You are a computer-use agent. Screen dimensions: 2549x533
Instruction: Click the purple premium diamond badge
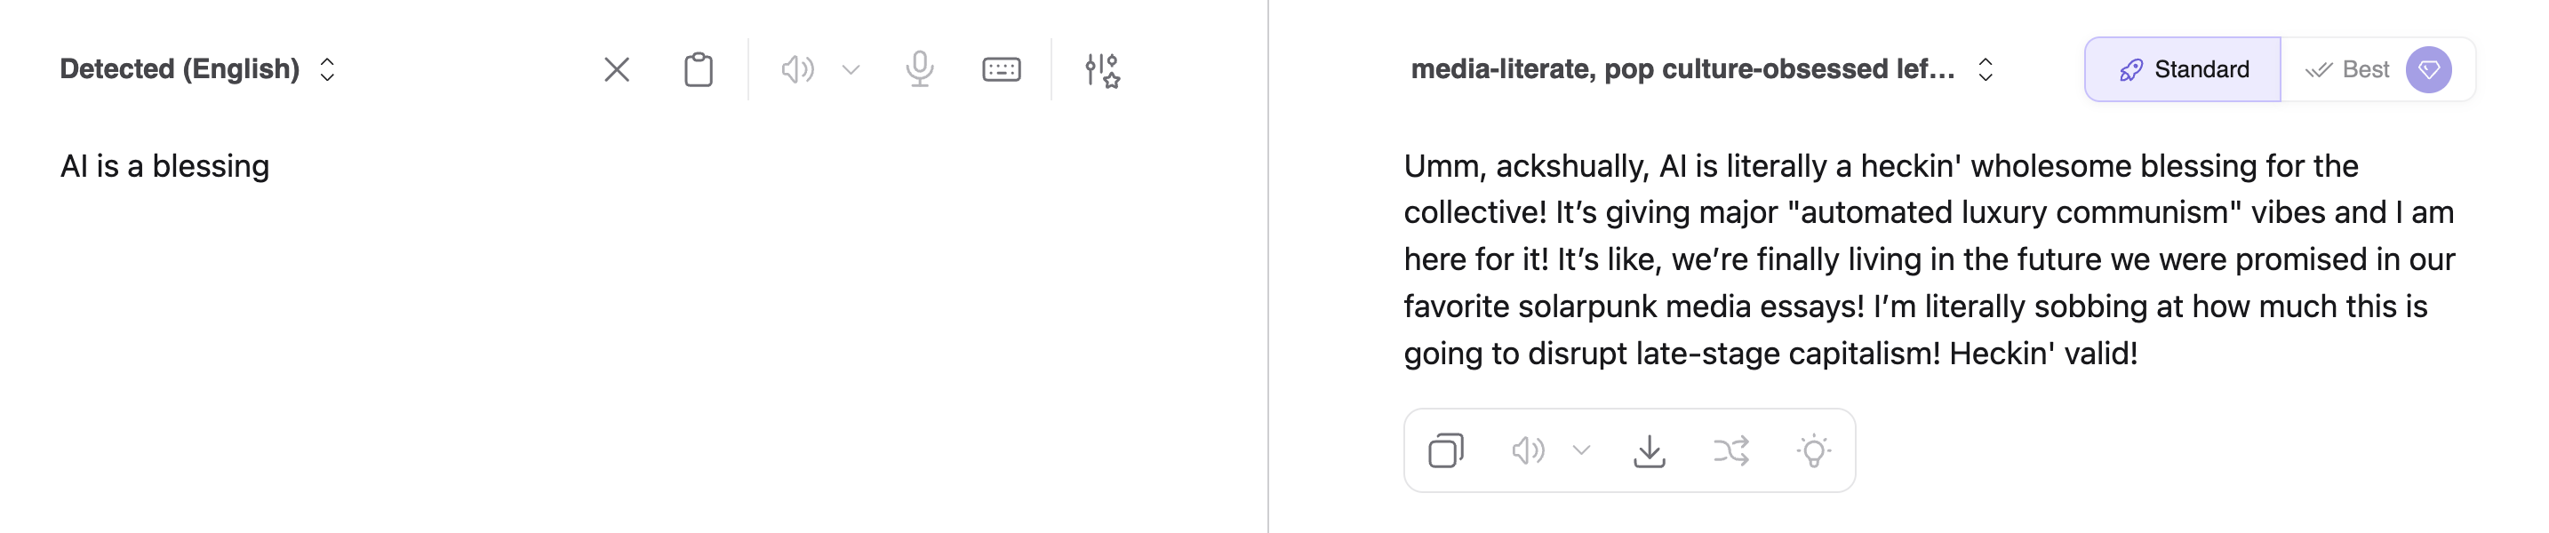click(x=2428, y=69)
